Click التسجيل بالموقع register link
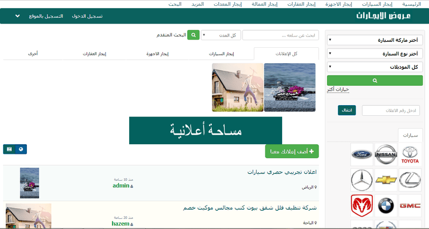The height and width of the screenshot is (229, 429). point(46,16)
